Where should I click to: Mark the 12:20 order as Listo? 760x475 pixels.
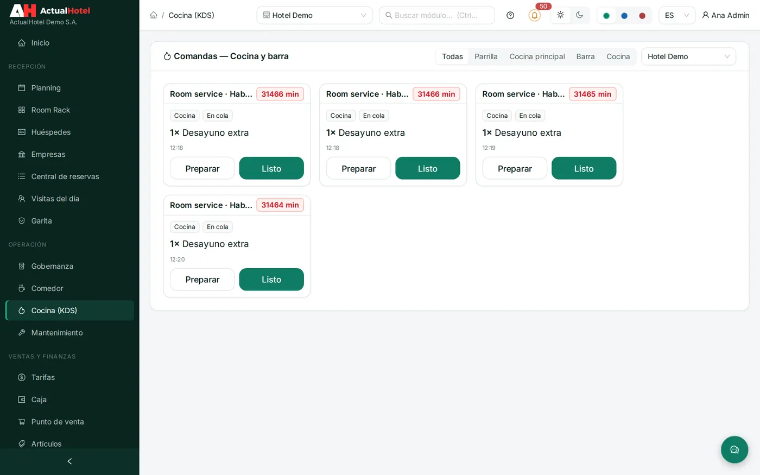pos(271,280)
